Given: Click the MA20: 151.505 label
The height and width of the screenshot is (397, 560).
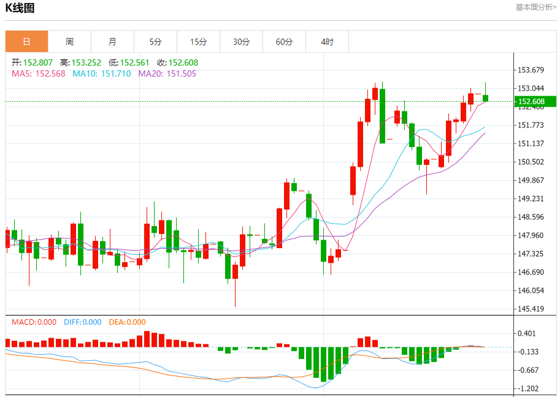Looking at the screenshot, I should pos(167,74).
